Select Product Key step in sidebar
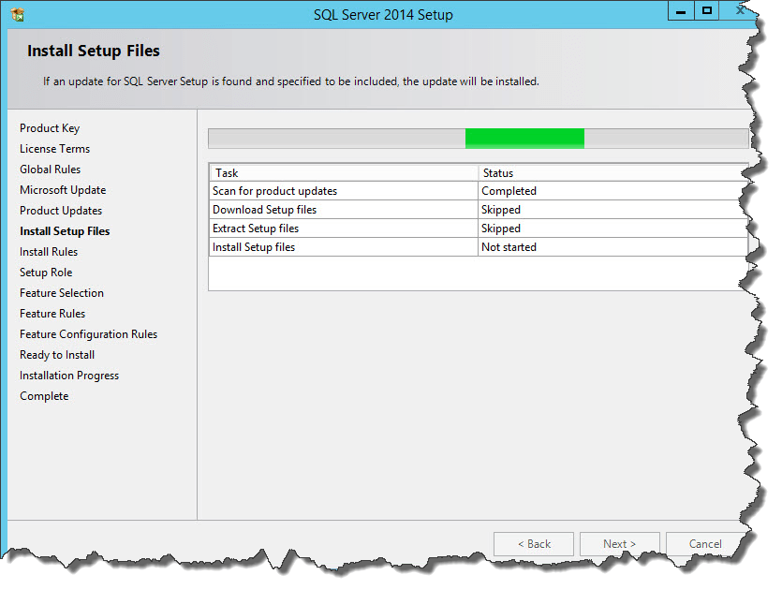This screenshot has width=782, height=590. (50, 128)
